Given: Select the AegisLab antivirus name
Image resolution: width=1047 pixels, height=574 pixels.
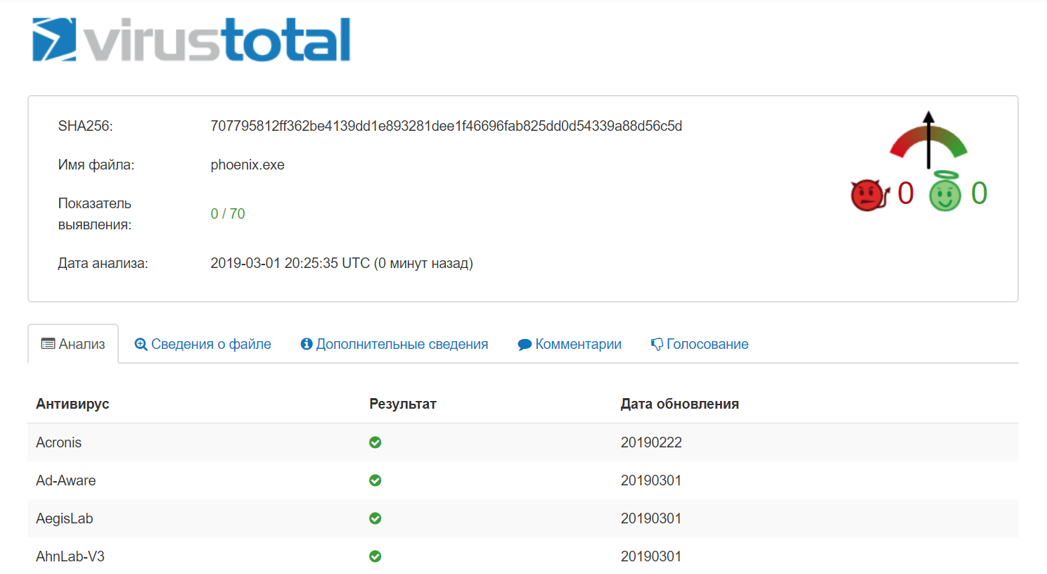Looking at the screenshot, I should [x=65, y=518].
